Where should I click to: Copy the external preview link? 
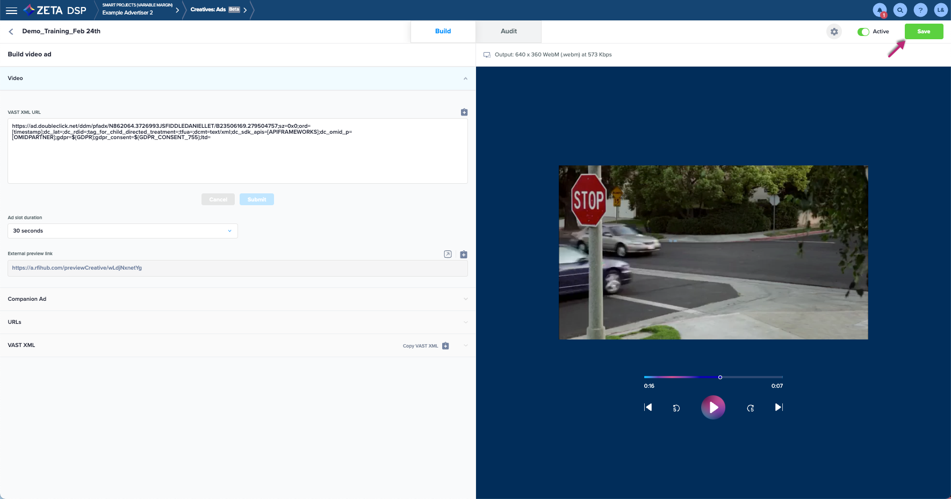[464, 254]
